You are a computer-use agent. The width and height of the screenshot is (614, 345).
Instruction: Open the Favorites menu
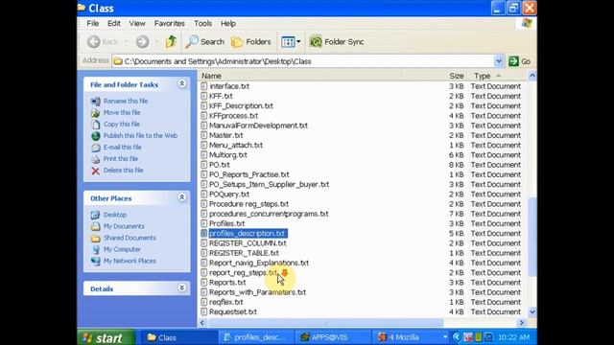(169, 23)
